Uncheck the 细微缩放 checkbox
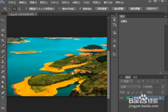 [80, 9]
